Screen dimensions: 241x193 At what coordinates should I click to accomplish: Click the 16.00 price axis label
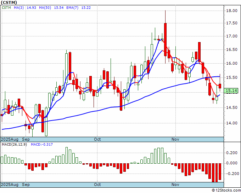point(232,63)
